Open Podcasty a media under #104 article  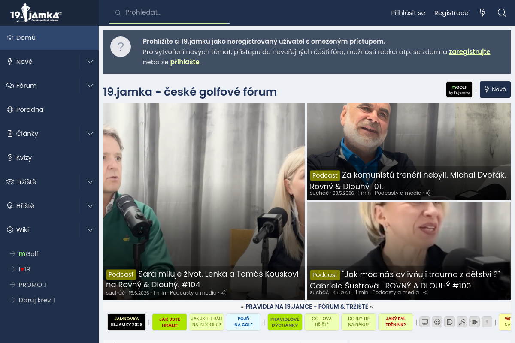coord(193,293)
